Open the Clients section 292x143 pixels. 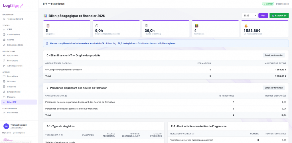(19, 40)
